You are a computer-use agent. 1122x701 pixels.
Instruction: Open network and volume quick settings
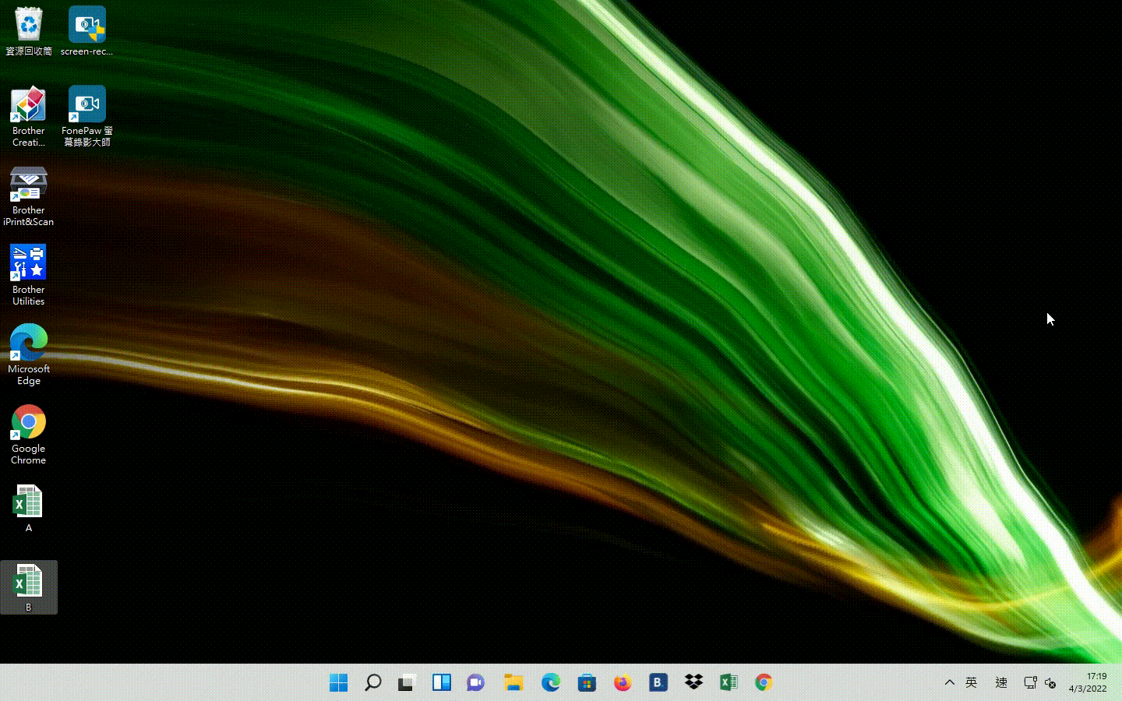coord(1039,682)
